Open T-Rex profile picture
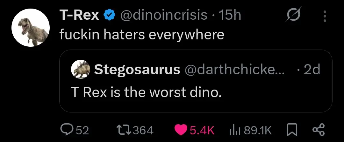 [x=30, y=28]
